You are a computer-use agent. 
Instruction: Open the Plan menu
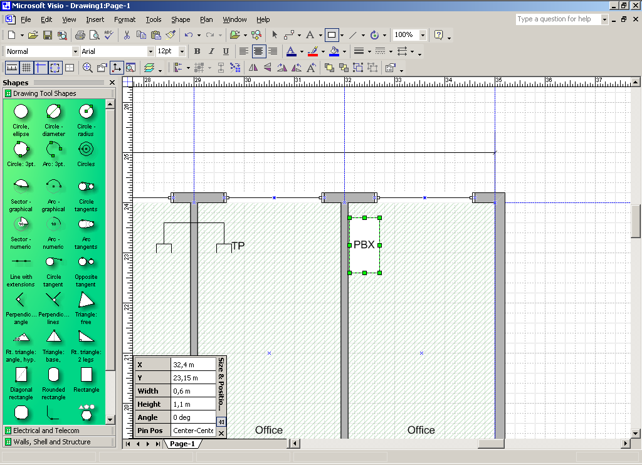[206, 19]
